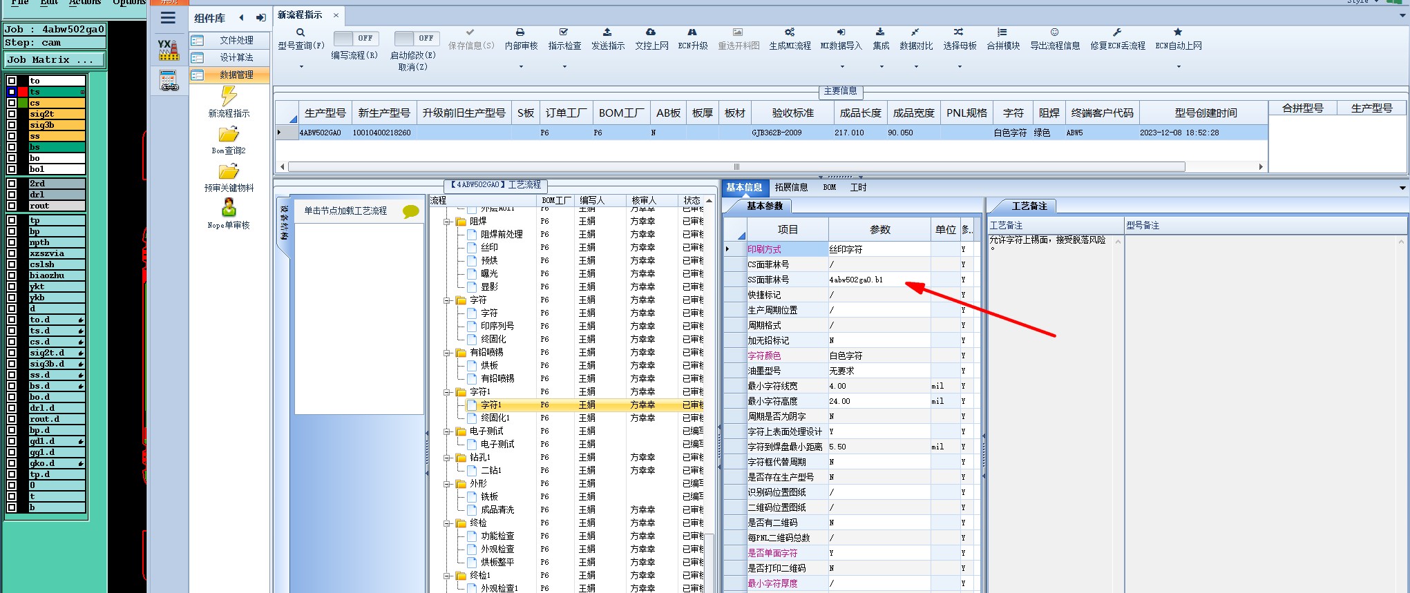Click 生成MI流程 gears icon
The image size is (1410, 593).
790,32
